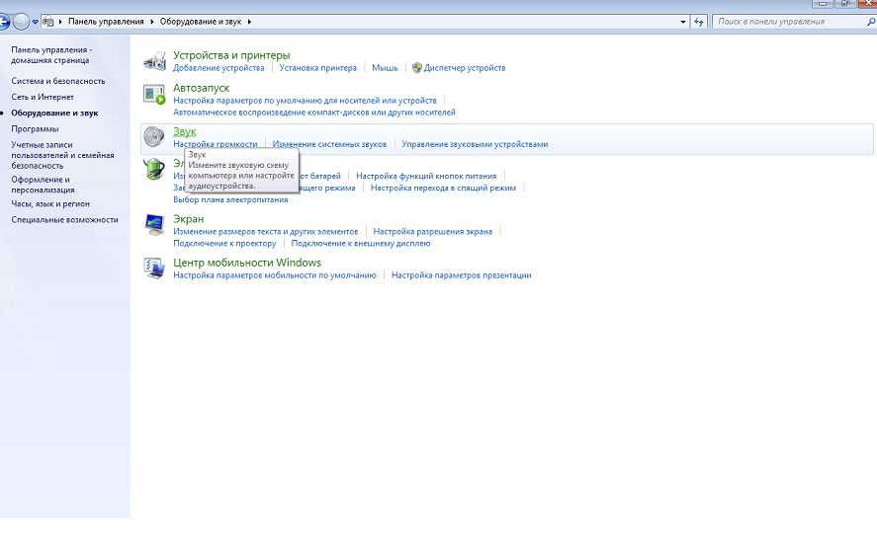Click the Sound (Звук) speaker icon
This screenshot has width=877, height=535.
[x=154, y=137]
